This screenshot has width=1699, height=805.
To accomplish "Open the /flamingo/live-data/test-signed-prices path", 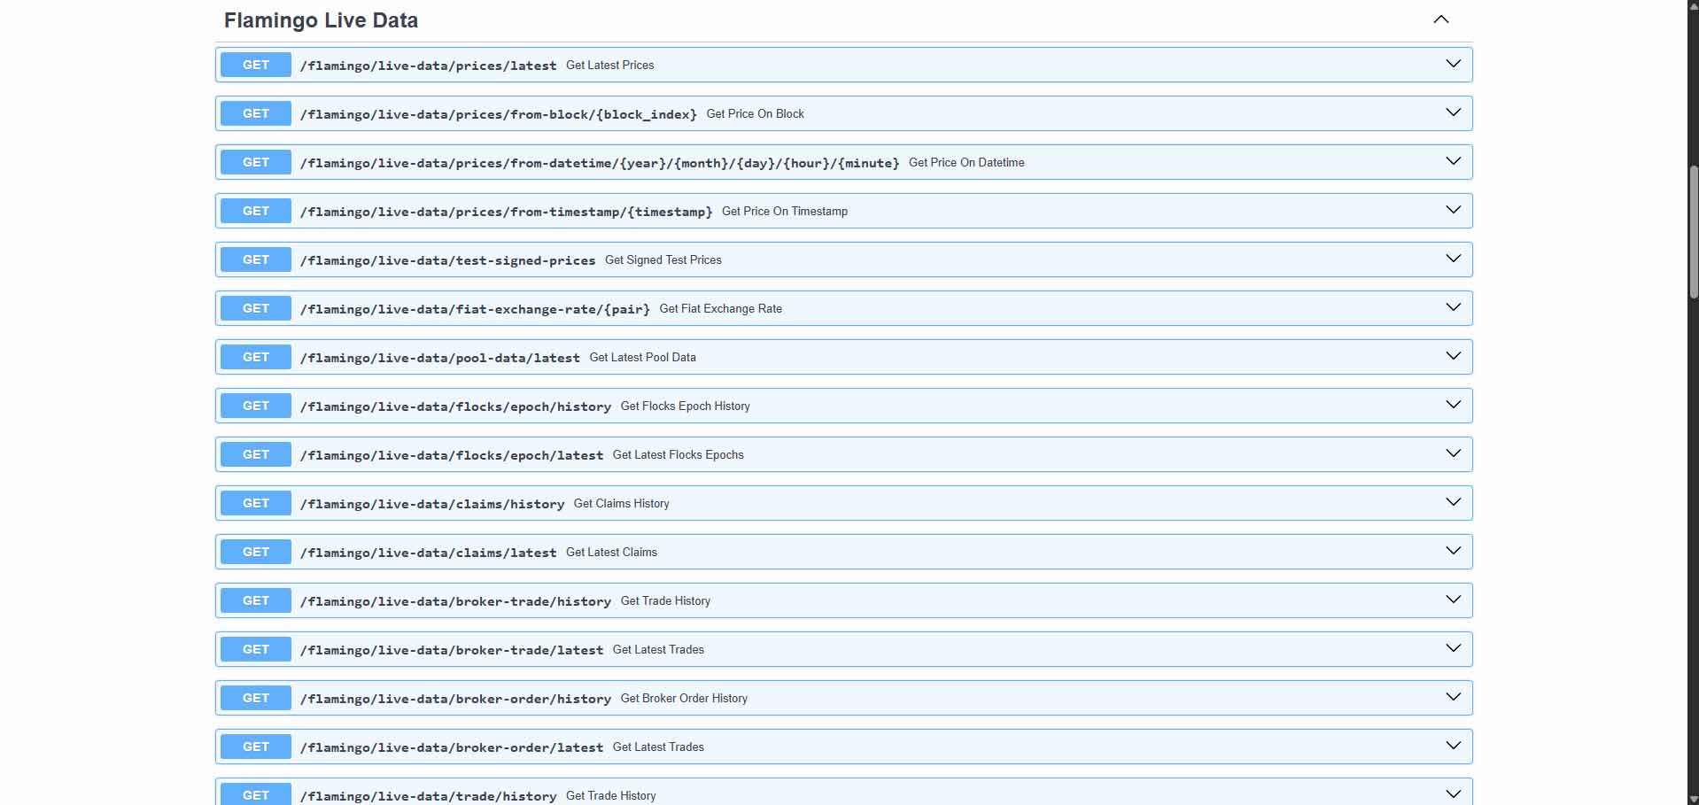I will tap(447, 260).
